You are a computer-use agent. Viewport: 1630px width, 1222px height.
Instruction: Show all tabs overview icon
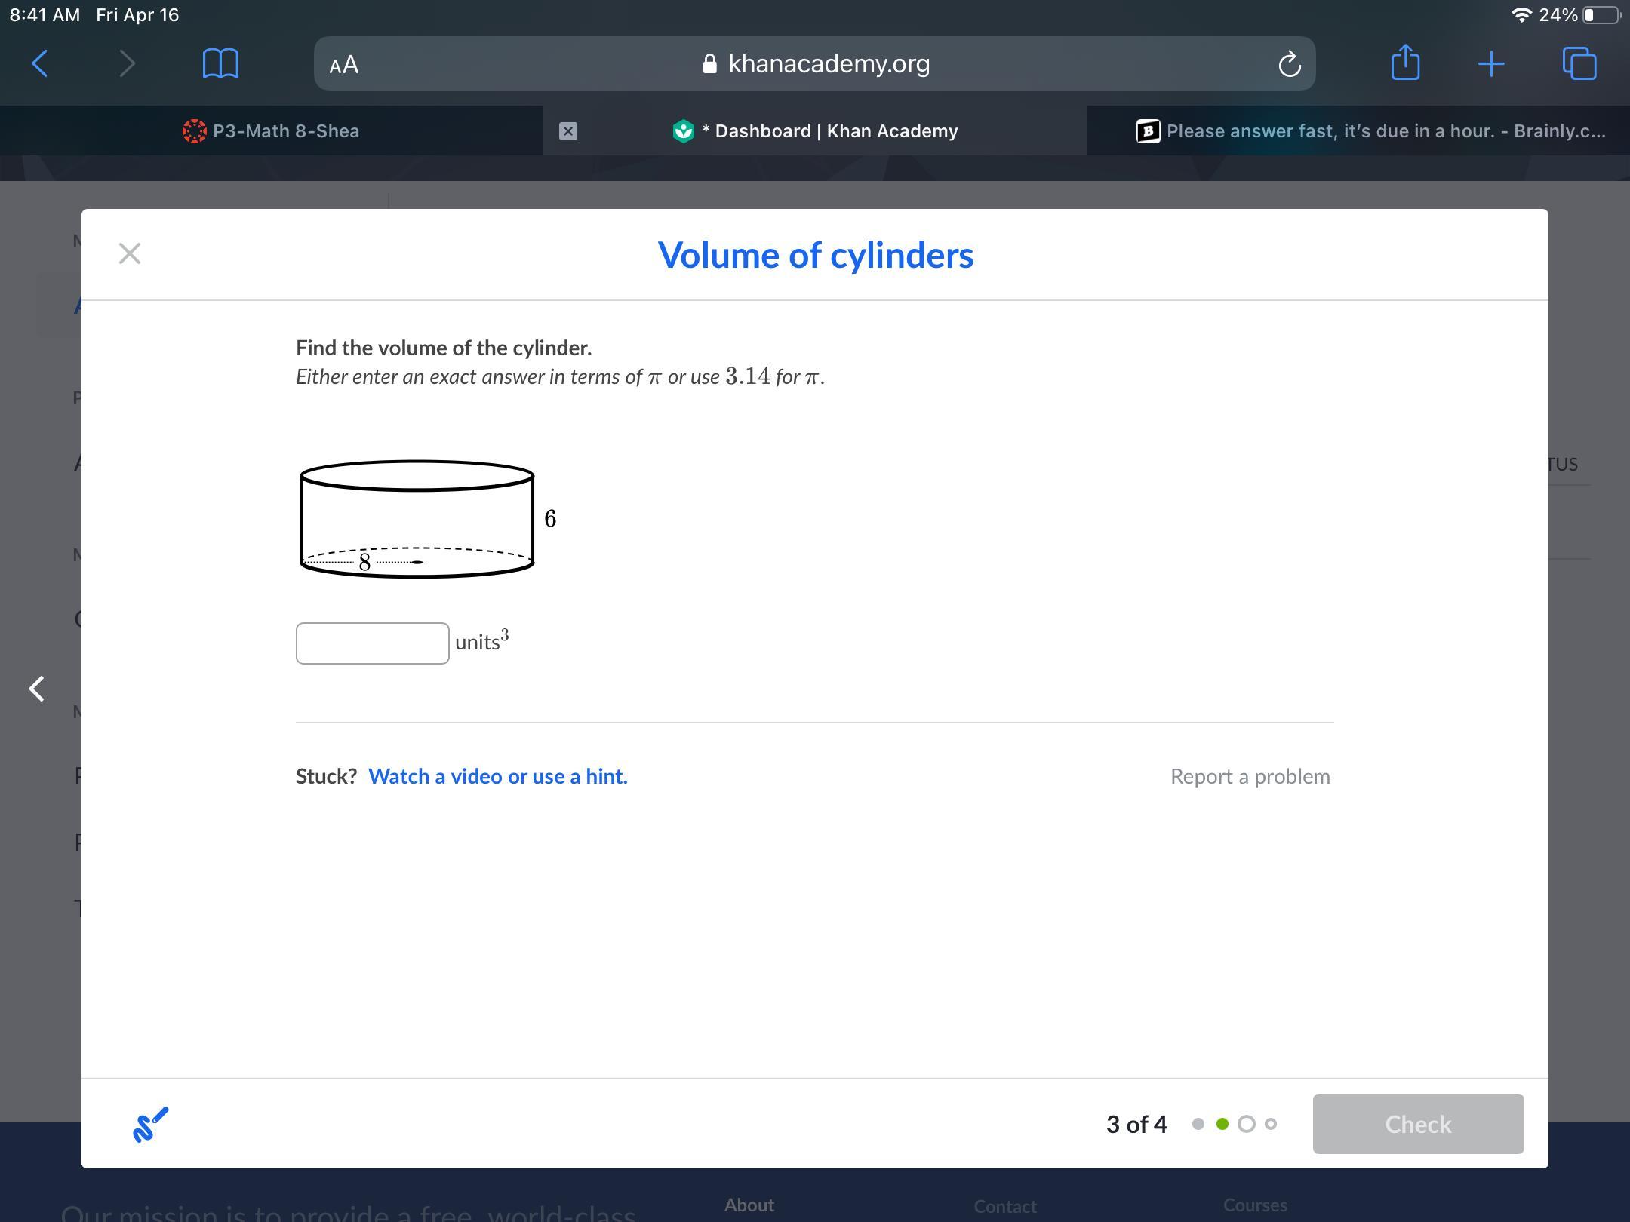(1579, 63)
